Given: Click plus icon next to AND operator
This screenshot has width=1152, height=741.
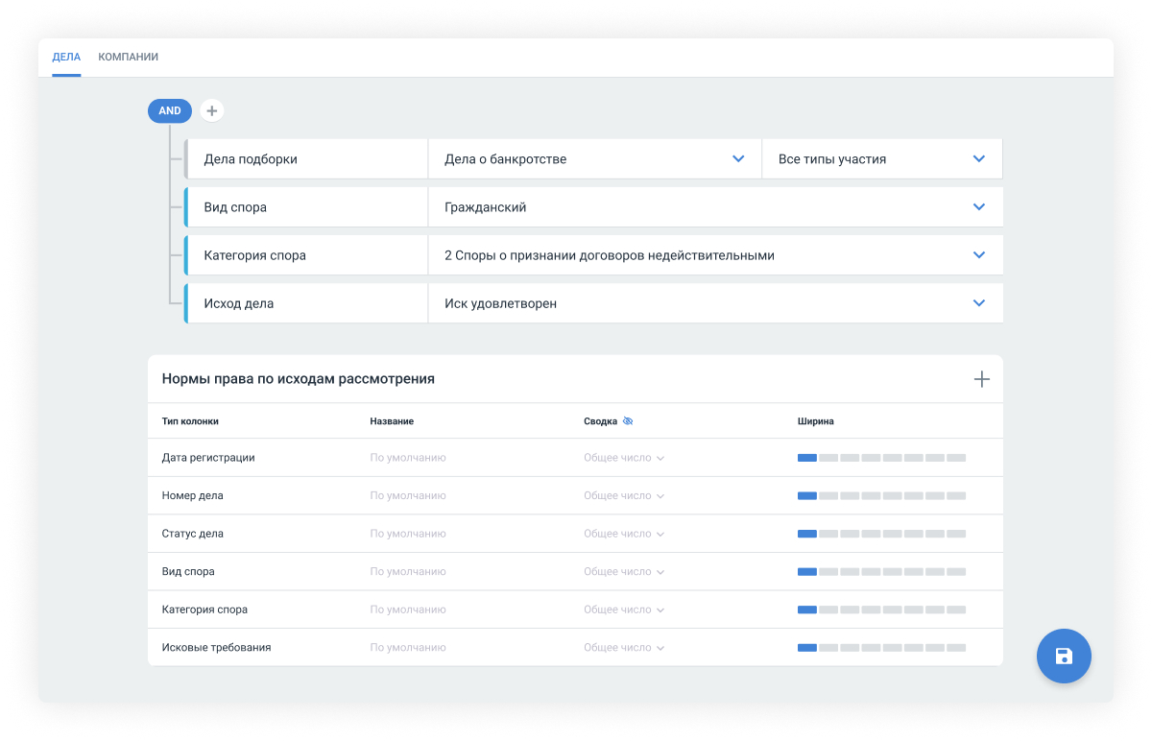Looking at the screenshot, I should [212, 111].
